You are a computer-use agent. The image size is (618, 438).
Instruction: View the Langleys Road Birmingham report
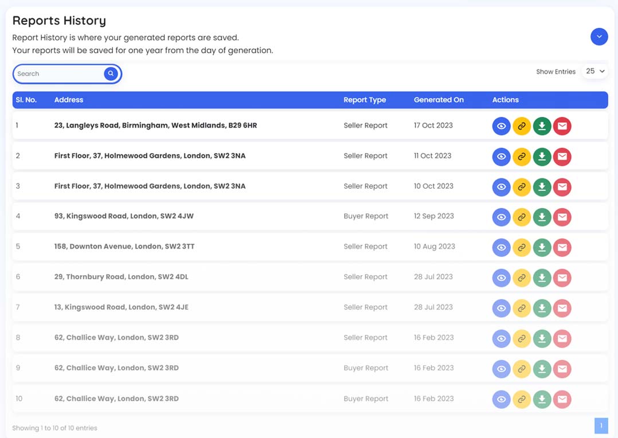pos(501,126)
